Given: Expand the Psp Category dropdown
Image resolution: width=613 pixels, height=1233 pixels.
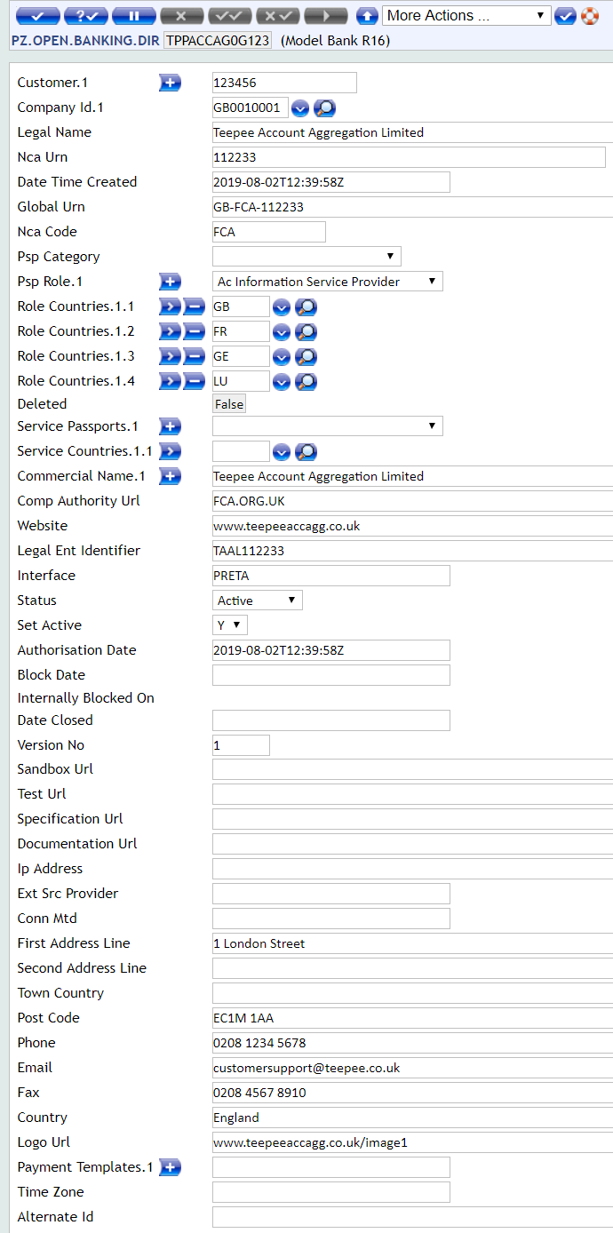Looking at the screenshot, I should 306,257.
